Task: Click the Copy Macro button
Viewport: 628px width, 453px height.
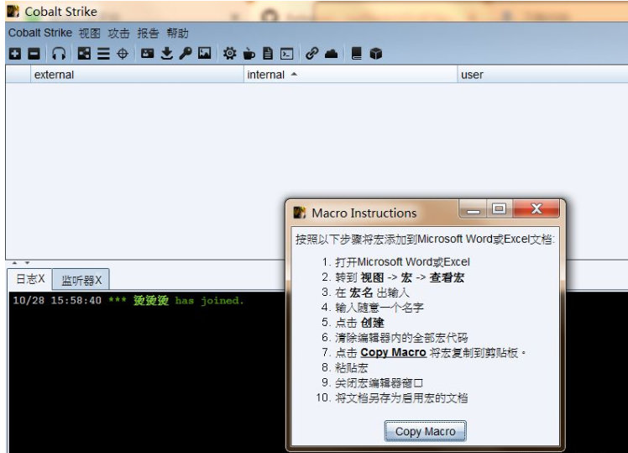Action: pyautogui.click(x=426, y=431)
